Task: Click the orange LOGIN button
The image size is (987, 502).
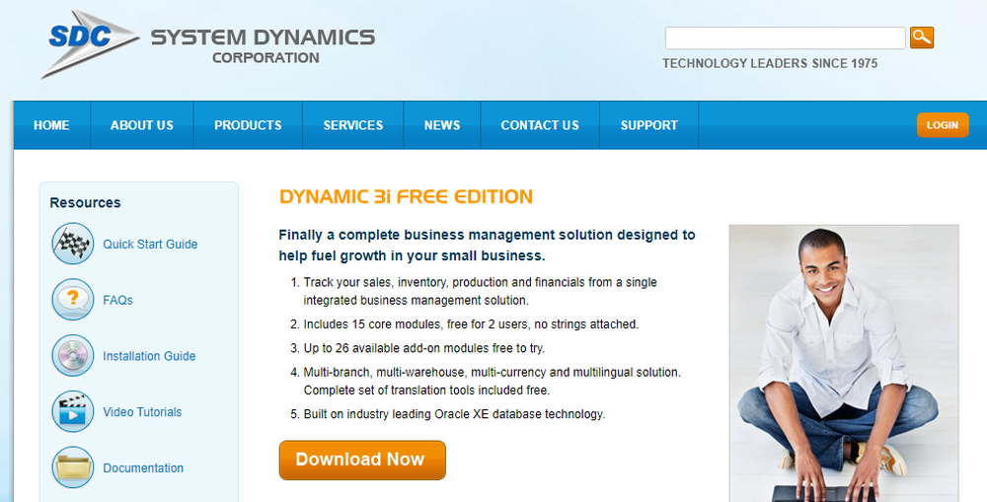Action: tap(943, 125)
